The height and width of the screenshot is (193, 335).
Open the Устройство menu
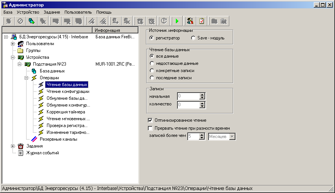pos(28,12)
